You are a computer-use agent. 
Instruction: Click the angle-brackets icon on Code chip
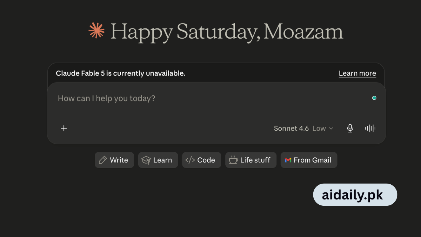coord(190,160)
